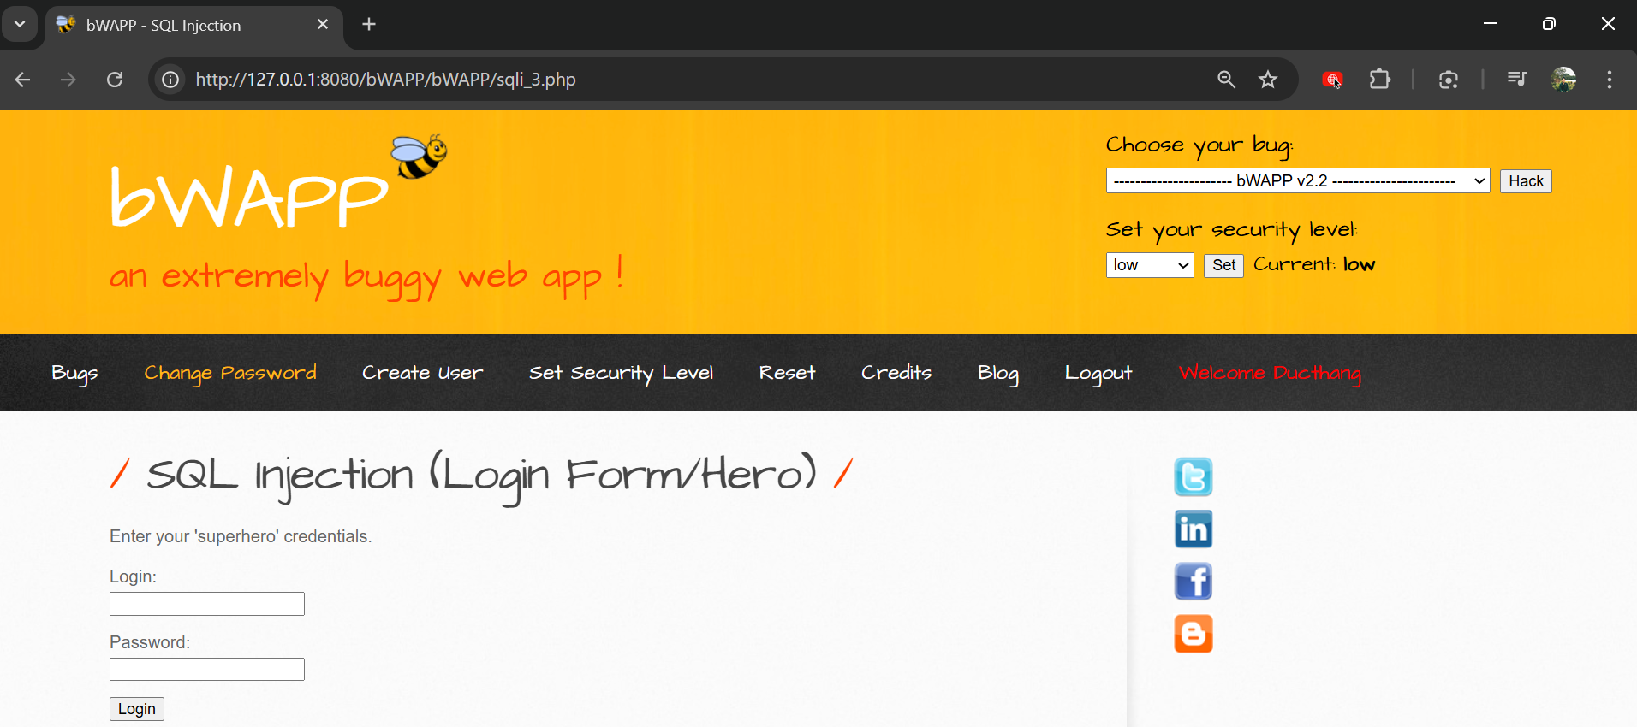The height and width of the screenshot is (727, 1637).
Task: Select Set Security Level menu item
Action: pyautogui.click(x=621, y=373)
